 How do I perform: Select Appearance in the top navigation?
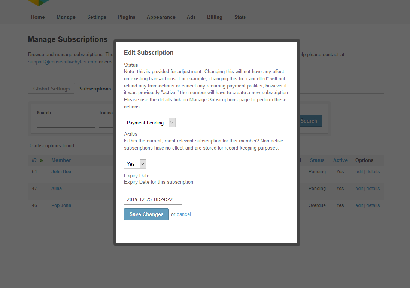pyautogui.click(x=161, y=17)
